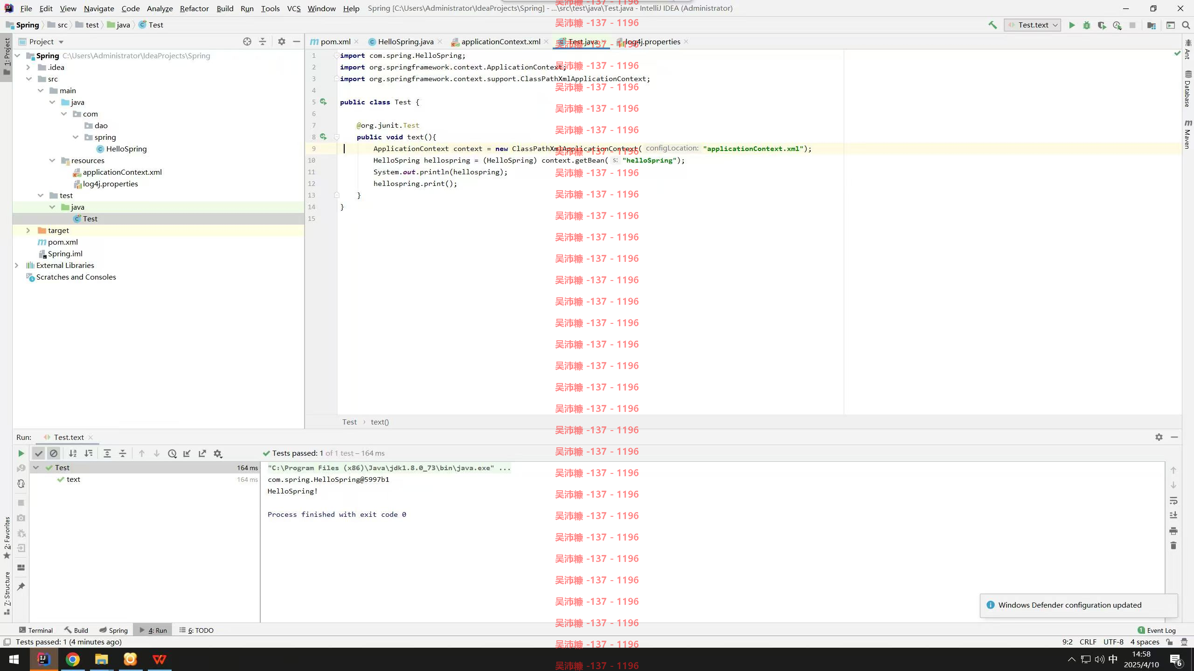Collapse the src folder
The height and width of the screenshot is (671, 1194).
coord(28,79)
